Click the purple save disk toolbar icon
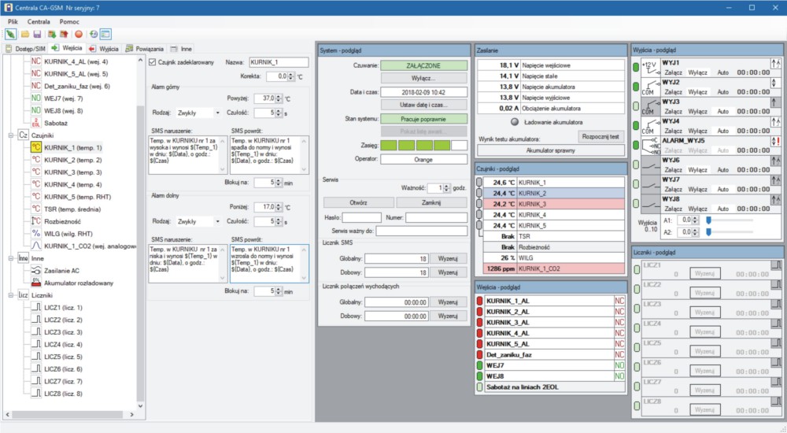787x433 pixels. click(x=37, y=35)
